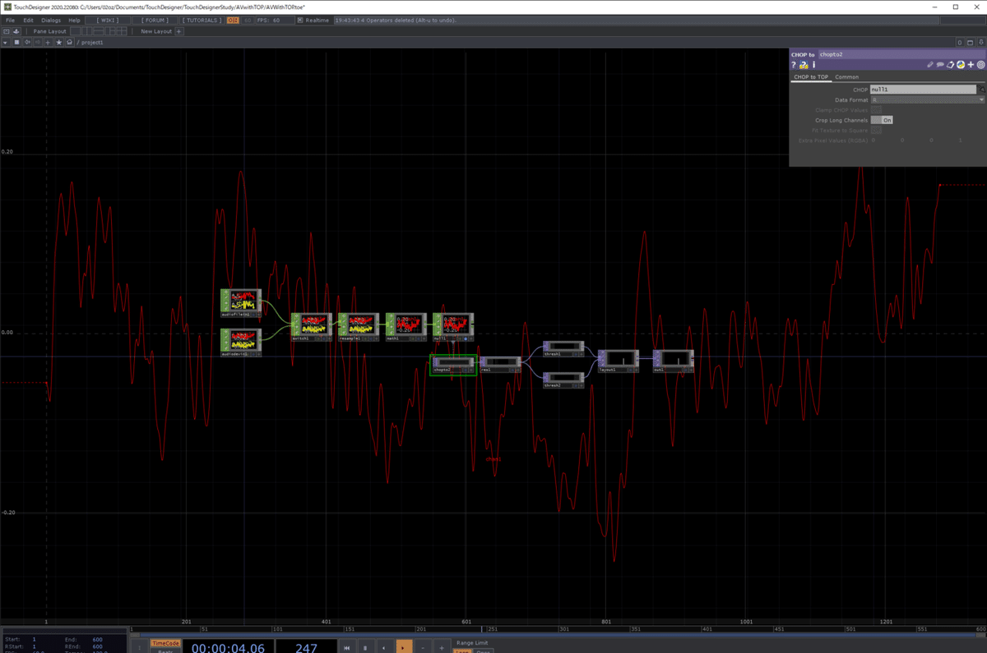The width and height of the screenshot is (987, 653).
Task: Click the frame counter 247
Action: [x=306, y=648]
